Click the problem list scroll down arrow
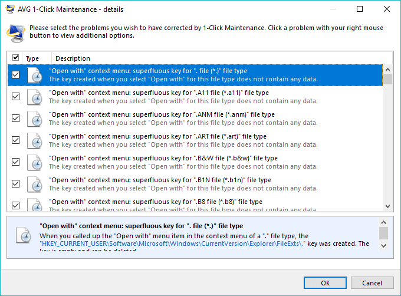Screen dimensions: 401x296 coord(387,206)
